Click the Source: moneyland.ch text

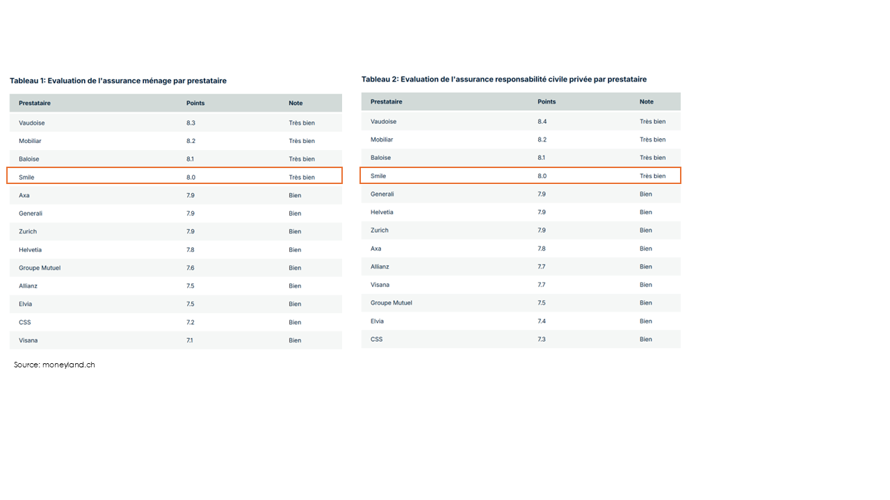pyautogui.click(x=54, y=365)
